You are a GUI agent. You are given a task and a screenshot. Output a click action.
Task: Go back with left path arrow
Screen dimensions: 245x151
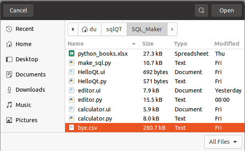coord(73,29)
